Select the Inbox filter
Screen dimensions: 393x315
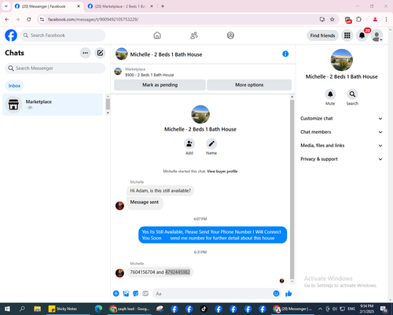coord(14,86)
